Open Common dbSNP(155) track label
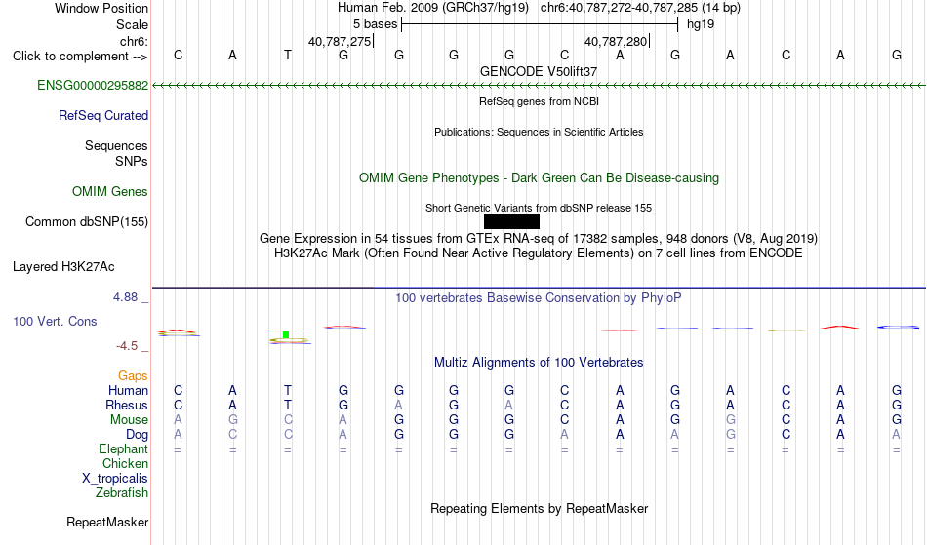Image resolution: width=927 pixels, height=545 pixels. (86, 221)
